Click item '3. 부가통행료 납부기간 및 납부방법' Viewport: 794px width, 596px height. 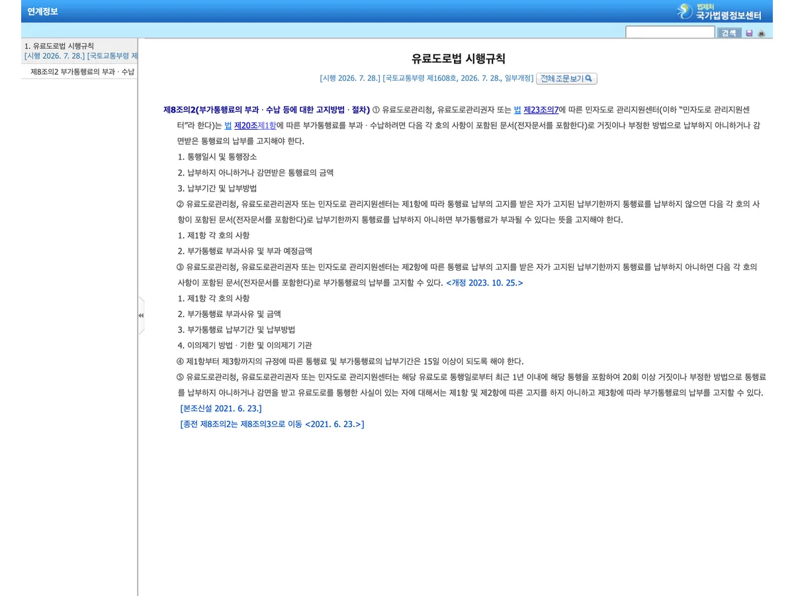click(236, 330)
